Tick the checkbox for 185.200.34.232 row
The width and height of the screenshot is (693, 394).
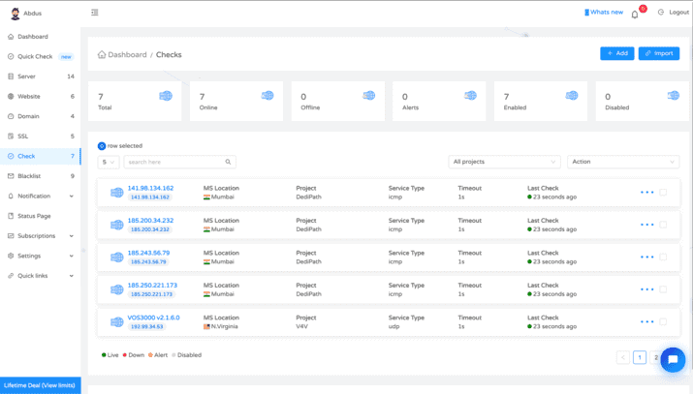664,225
